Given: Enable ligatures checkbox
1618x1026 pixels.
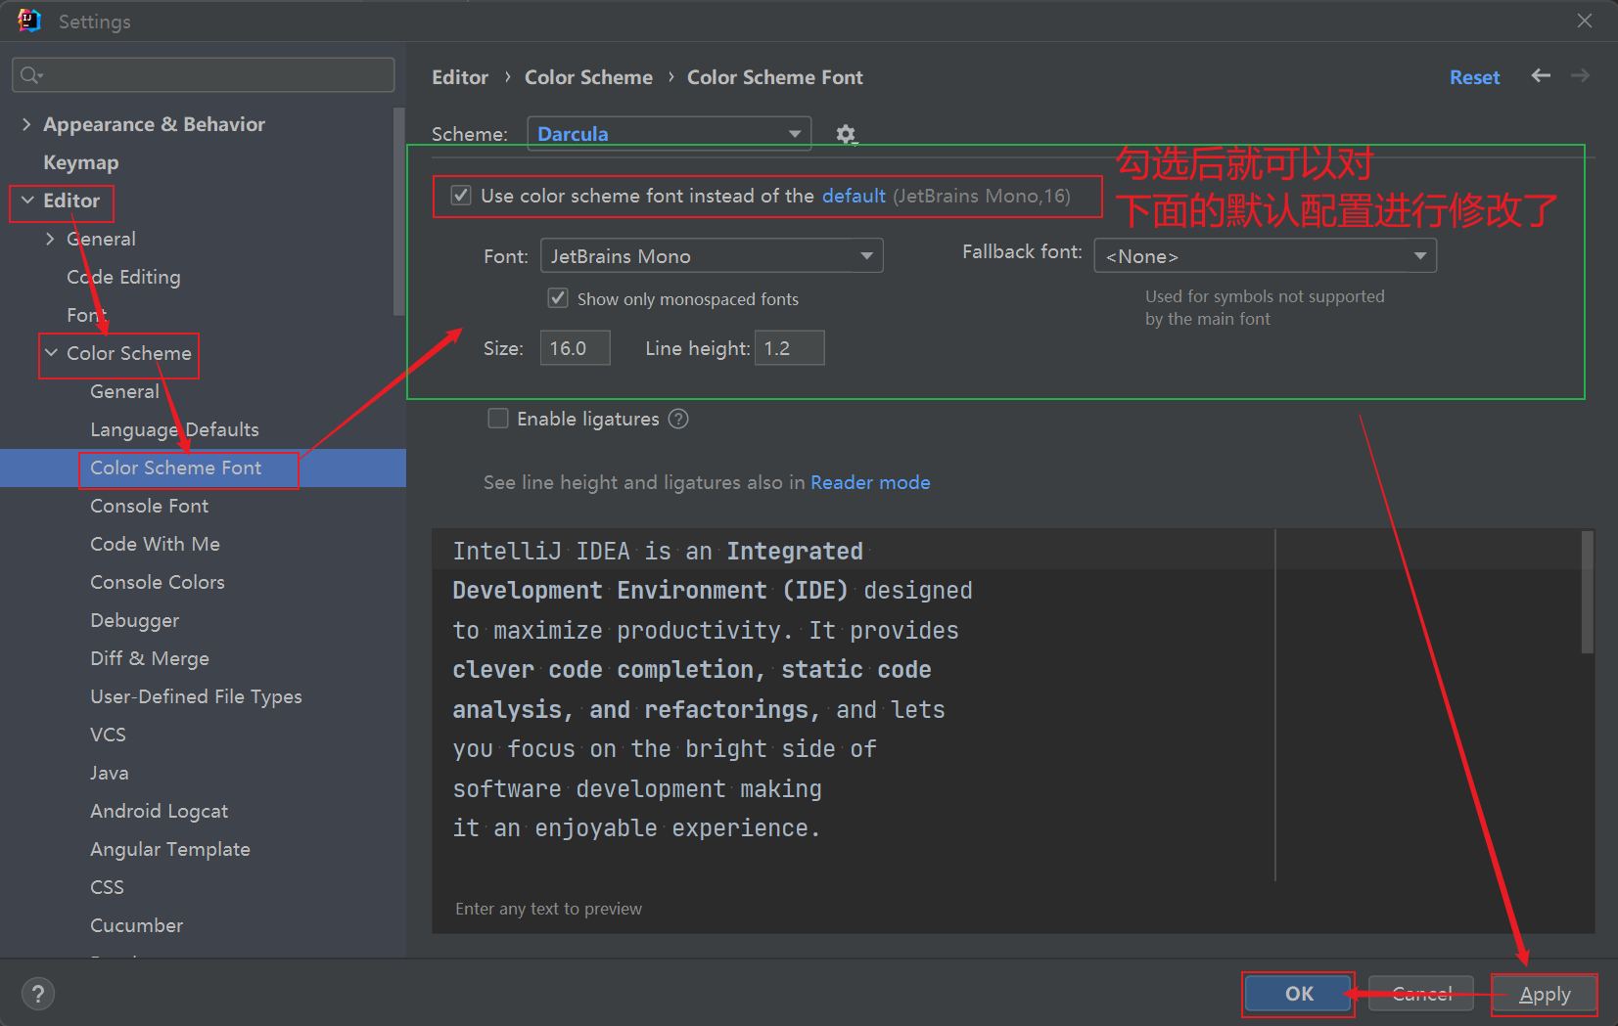Looking at the screenshot, I should (498, 419).
